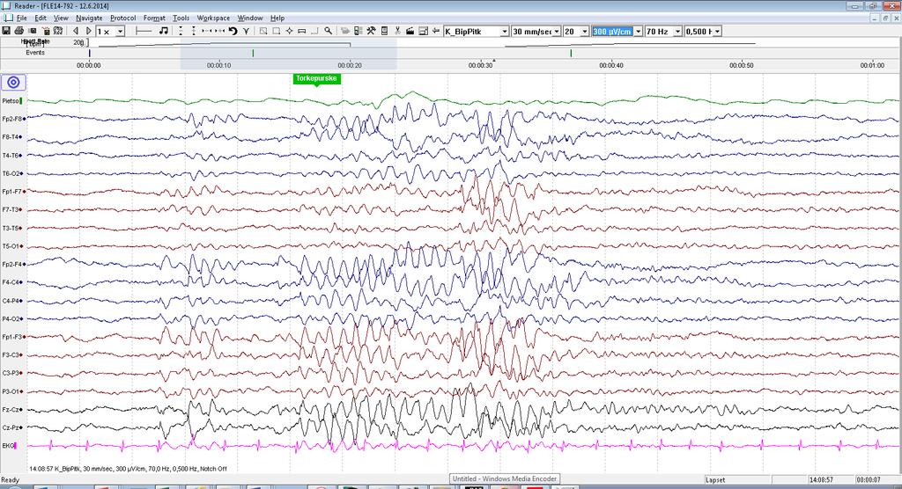Click the Untitled - Windows Media Encoder taskbar item
This screenshot has width=902, height=489.
tap(505, 478)
